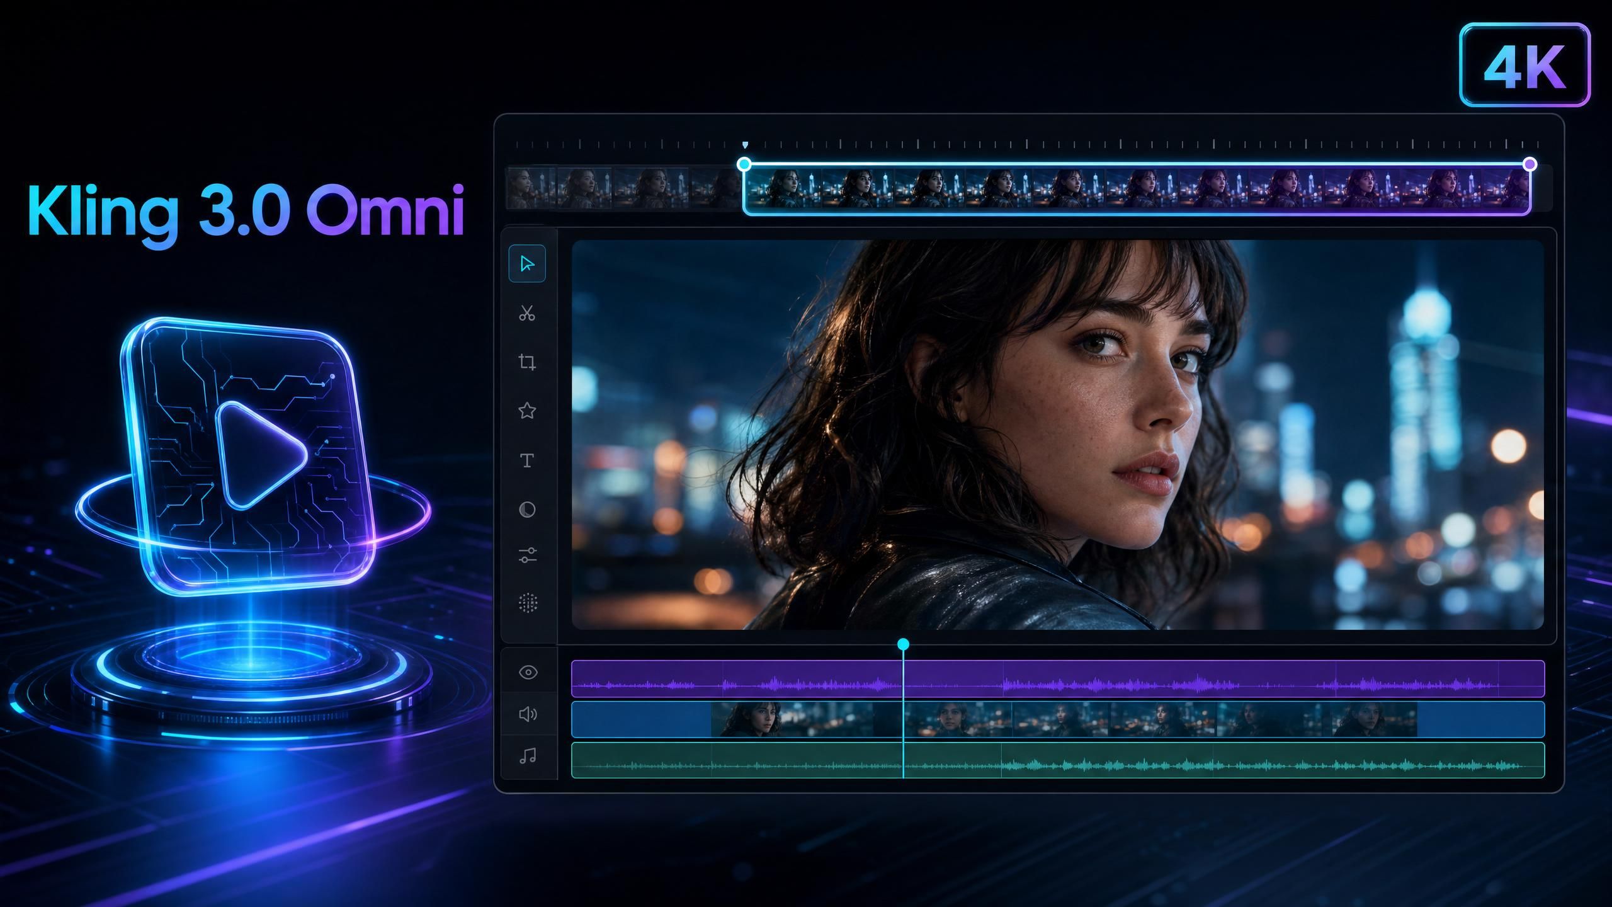This screenshot has width=1612, height=907.
Task: Click the 4K badge
Action: coord(1524,65)
